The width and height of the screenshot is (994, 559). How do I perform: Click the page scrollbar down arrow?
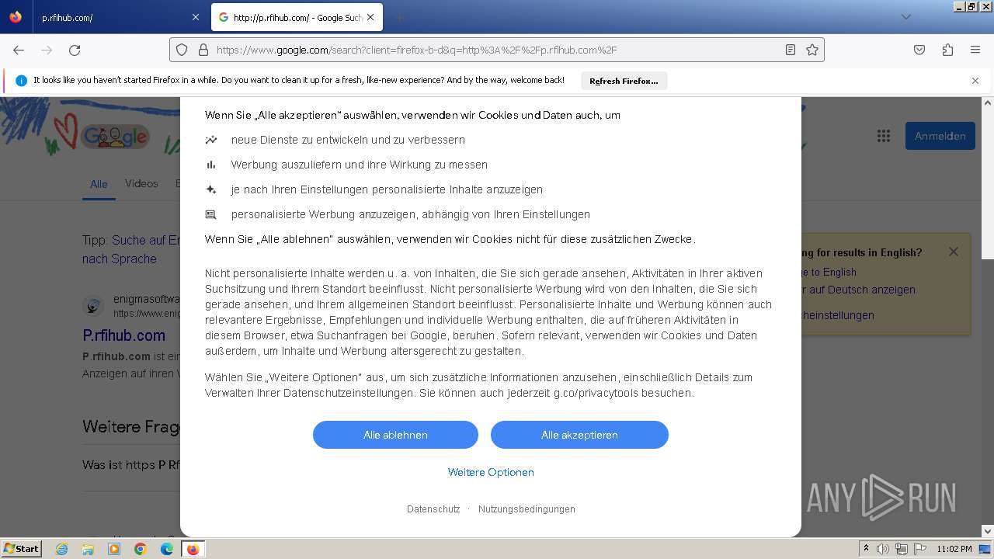(x=988, y=531)
